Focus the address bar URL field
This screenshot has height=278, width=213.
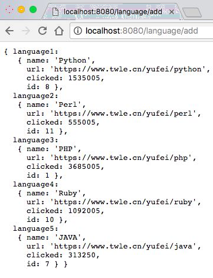pyautogui.click(x=142, y=31)
